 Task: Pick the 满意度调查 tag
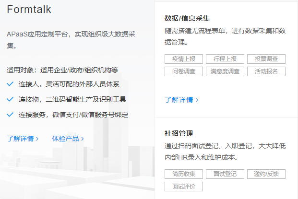(x=225, y=71)
